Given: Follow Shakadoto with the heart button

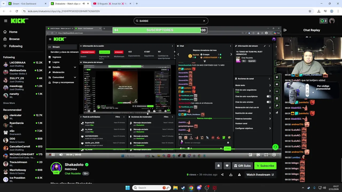Looking at the screenshot, I should point(227,166).
